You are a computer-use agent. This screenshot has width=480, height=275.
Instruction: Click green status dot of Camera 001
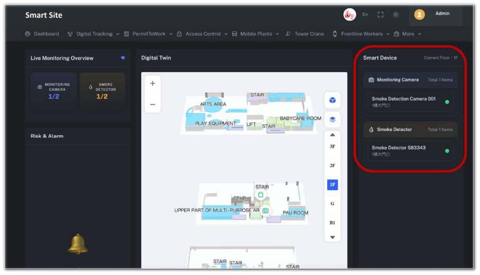pyautogui.click(x=447, y=102)
